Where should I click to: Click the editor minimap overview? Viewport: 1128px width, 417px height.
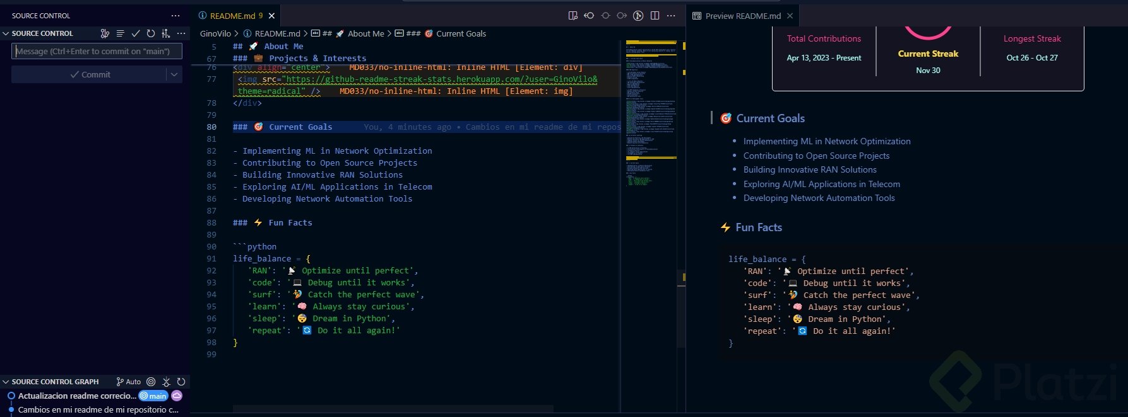pos(650,113)
